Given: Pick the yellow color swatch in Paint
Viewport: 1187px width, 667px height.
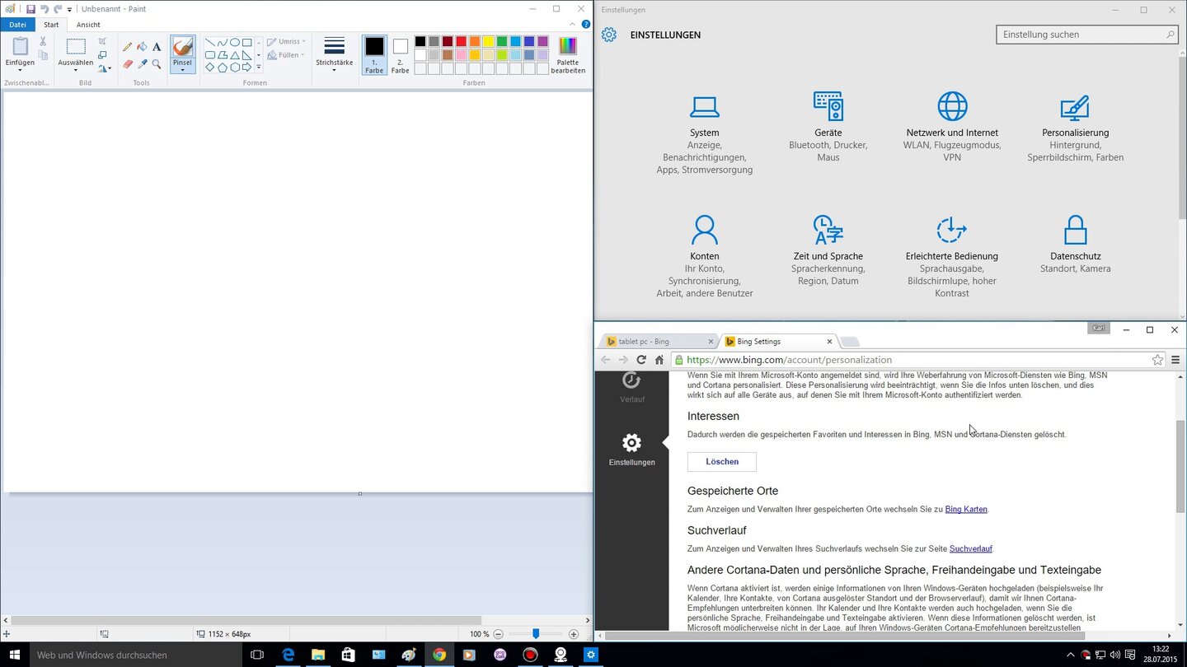Looking at the screenshot, I should tap(488, 41).
